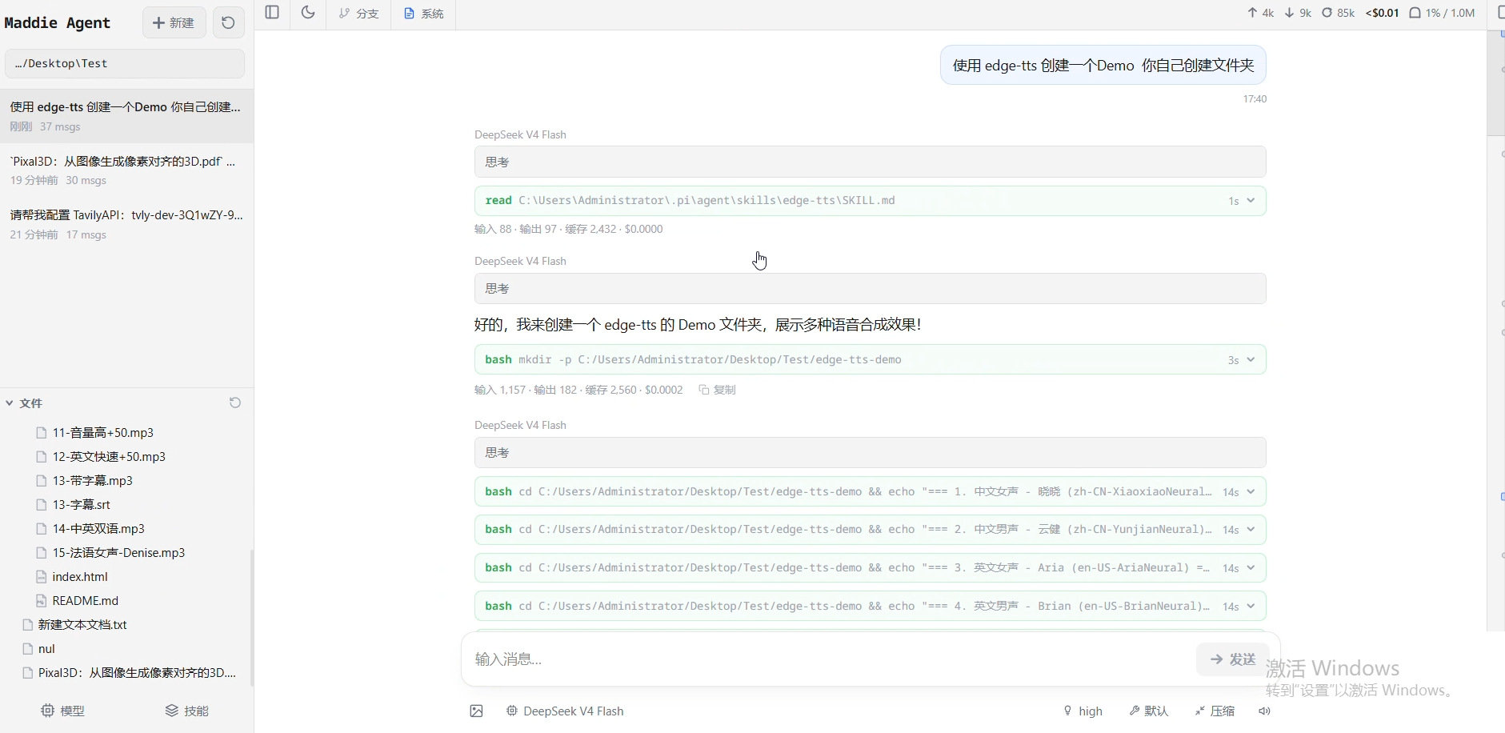This screenshot has width=1505, height=733.
Task: Open the DeepSeek V4 Flash model selector
Action: click(565, 711)
